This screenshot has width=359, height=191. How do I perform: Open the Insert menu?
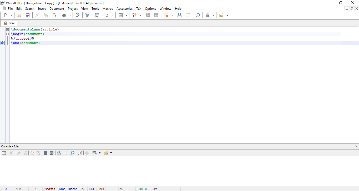coord(42,9)
